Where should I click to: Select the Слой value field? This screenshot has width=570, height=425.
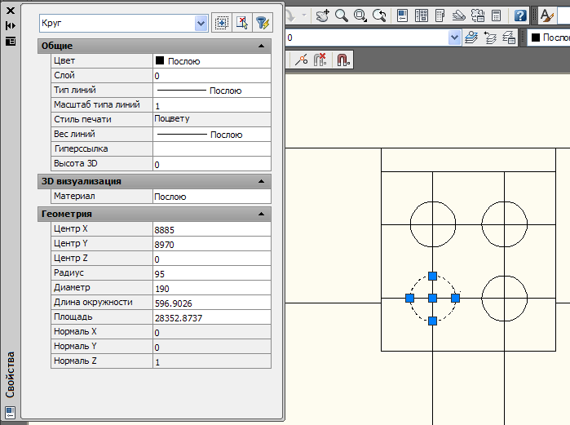[212, 76]
